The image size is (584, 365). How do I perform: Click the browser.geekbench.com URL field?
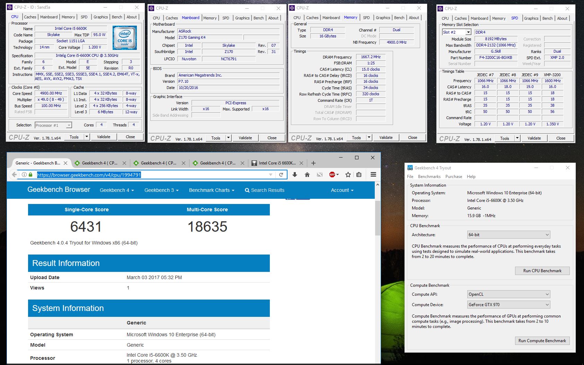pos(151,175)
